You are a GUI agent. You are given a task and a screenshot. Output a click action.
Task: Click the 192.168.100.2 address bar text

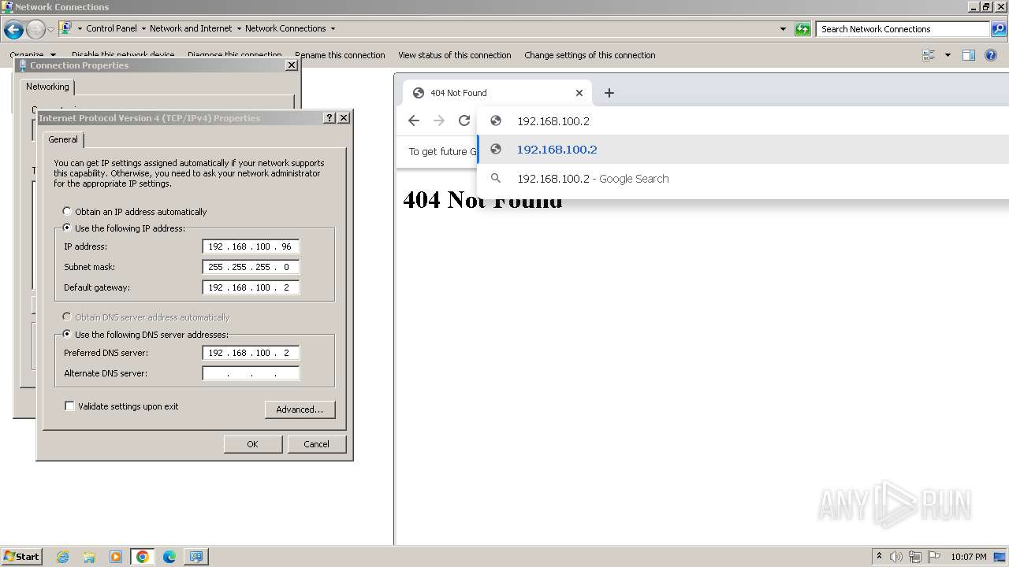553,121
